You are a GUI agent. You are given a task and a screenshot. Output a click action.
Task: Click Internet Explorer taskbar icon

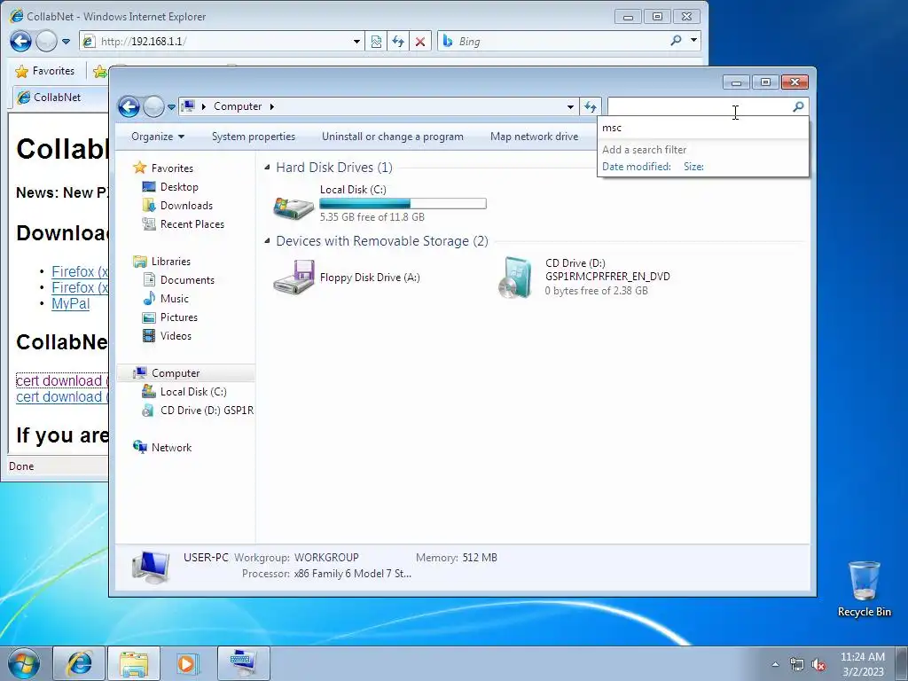(79, 663)
